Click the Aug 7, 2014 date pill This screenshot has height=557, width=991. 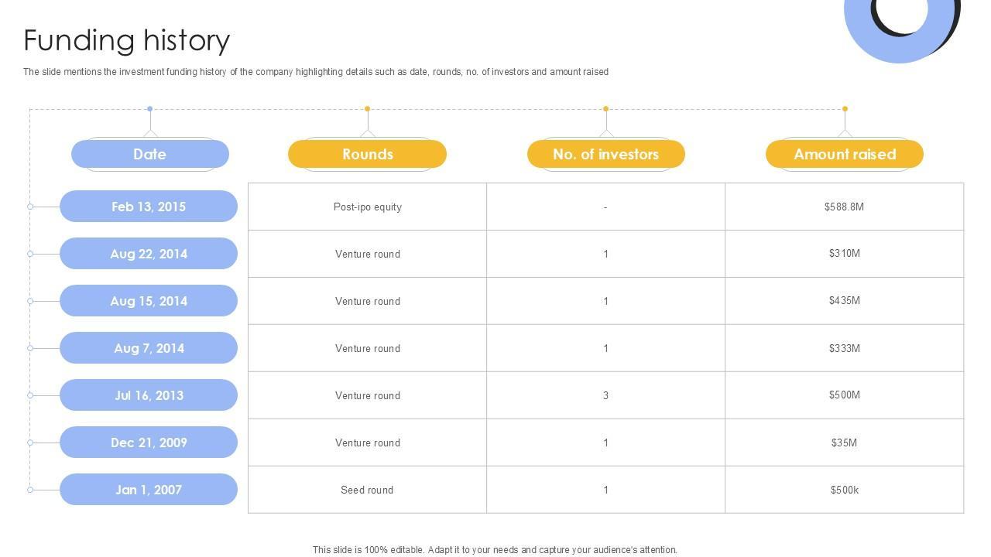coord(149,348)
